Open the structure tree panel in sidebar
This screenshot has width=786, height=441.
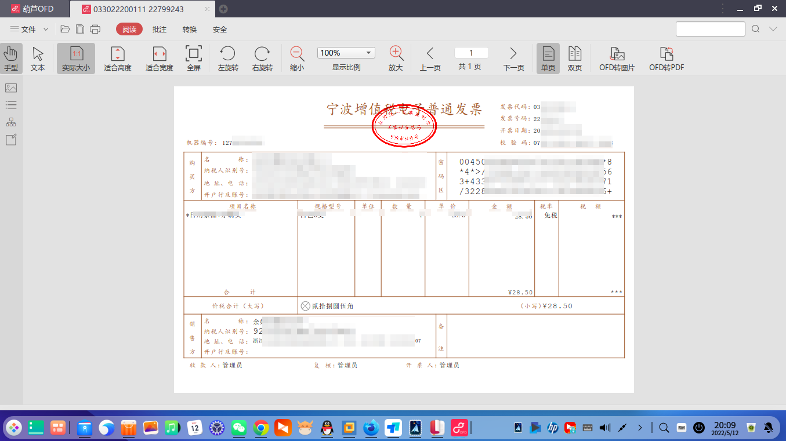point(11,122)
